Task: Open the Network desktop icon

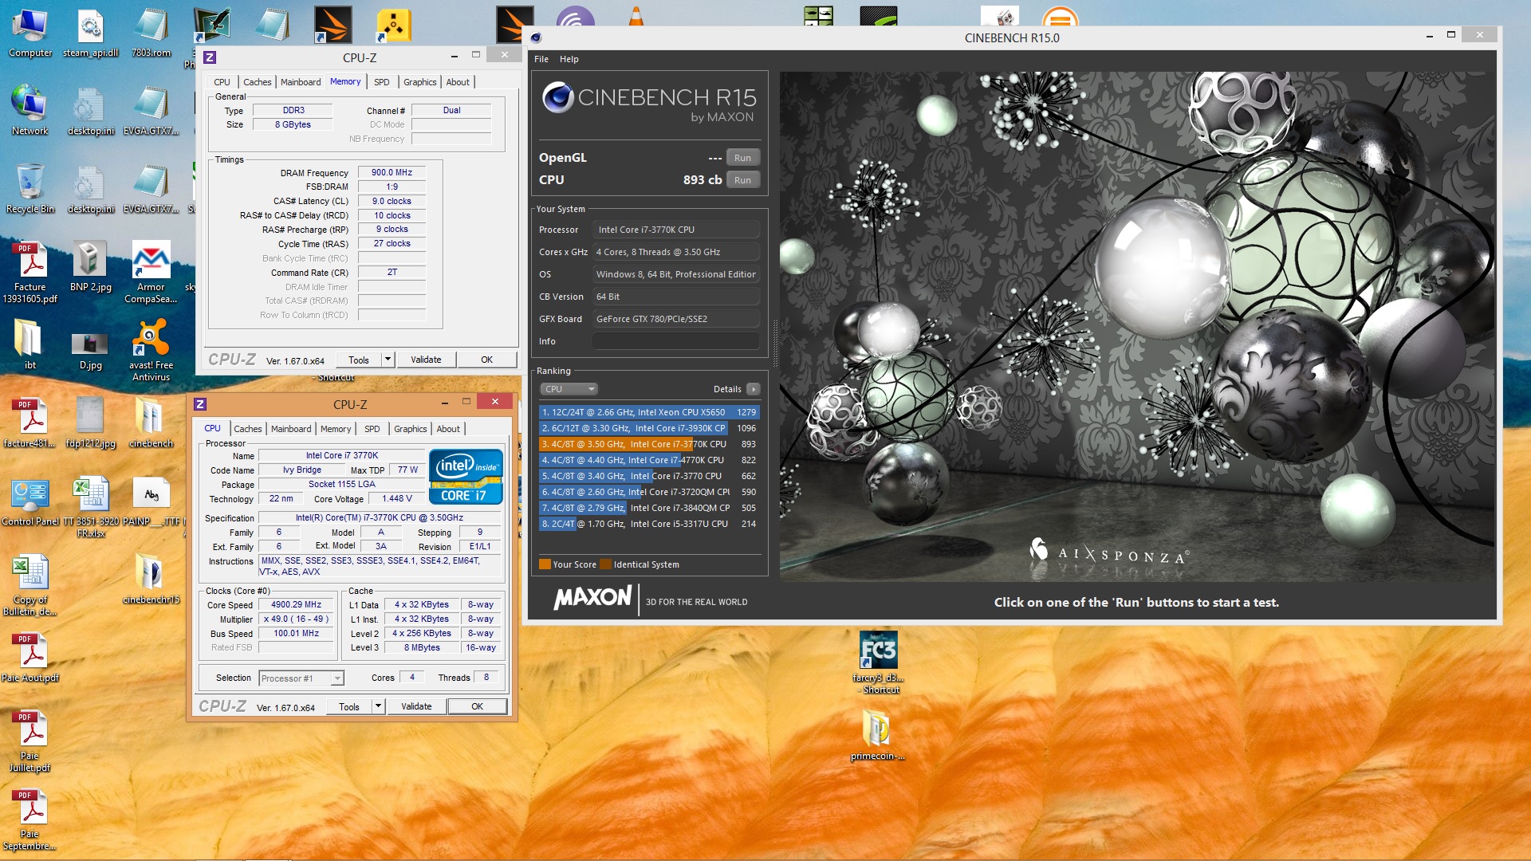Action: [30, 110]
